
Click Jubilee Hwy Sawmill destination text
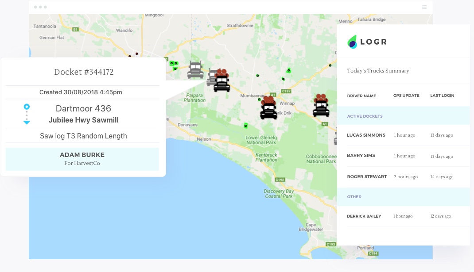(x=83, y=120)
